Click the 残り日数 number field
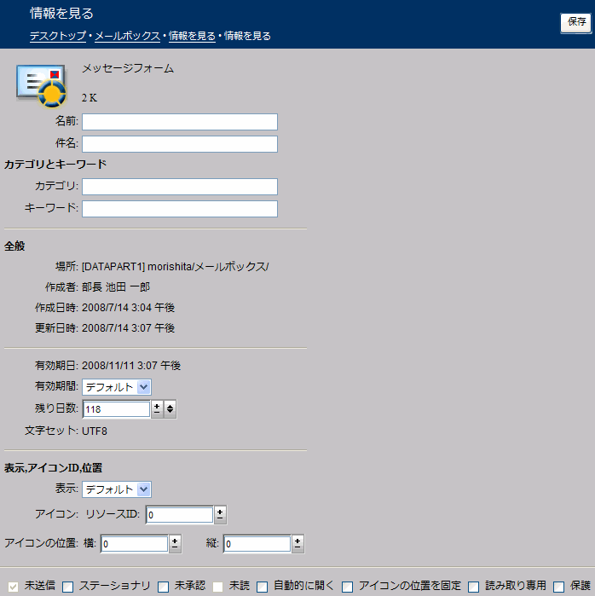 (116, 409)
